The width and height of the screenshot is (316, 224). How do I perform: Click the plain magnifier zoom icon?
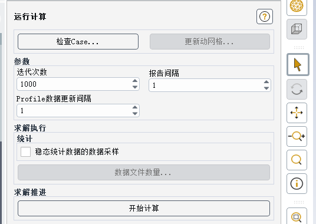[297, 160]
